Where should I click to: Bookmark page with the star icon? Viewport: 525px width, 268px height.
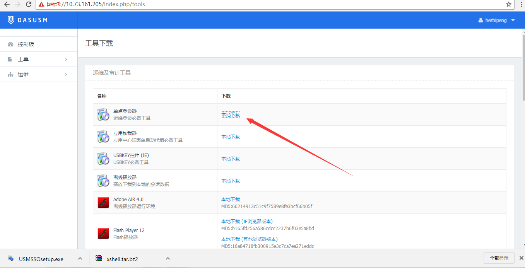coord(509,4)
